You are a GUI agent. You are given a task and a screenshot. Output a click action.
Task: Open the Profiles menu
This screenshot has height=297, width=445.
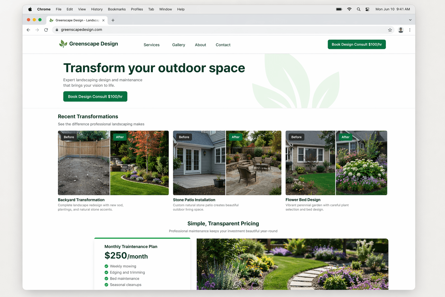coord(137,9)
